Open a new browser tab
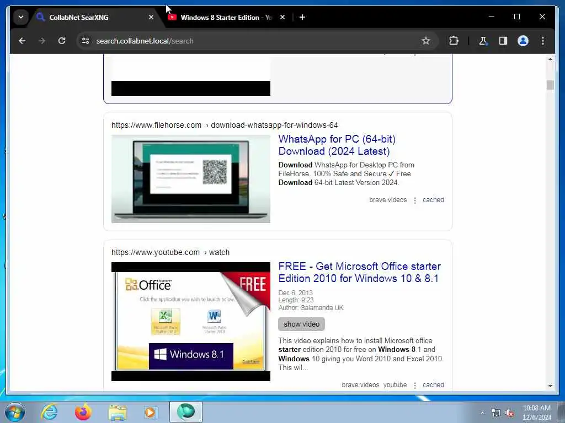The image size is (565, 423). pos(302,17)
